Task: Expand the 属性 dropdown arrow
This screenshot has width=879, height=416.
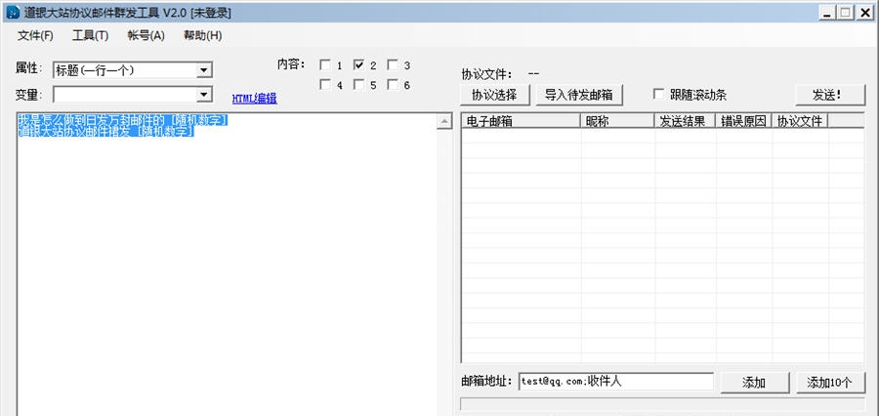Action: click(x=204, y=70)
